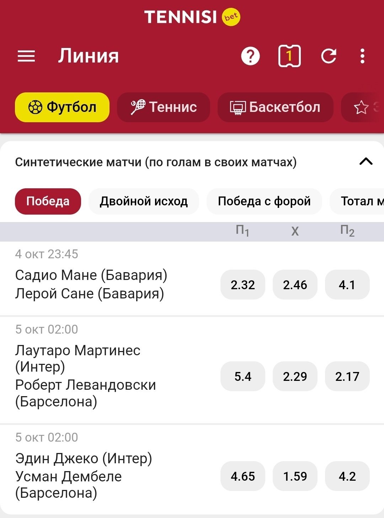
Task: Switch to the Баскетбол sport tab
Action: (275, 107)
